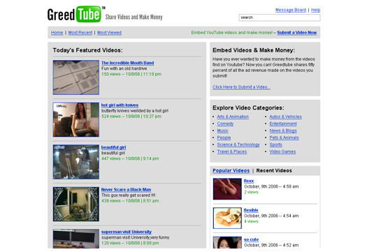Open superman visit University thumbnail
Viewport: 374px width, 252px height.
point(76,239)
